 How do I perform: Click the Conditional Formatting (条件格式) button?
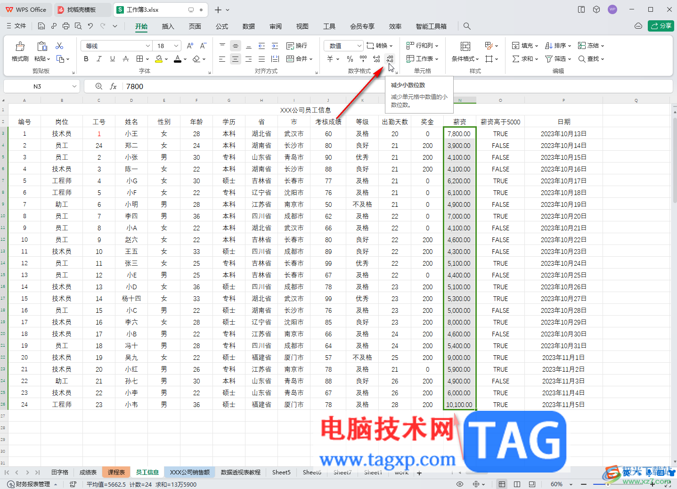click(x=465, y=51)
